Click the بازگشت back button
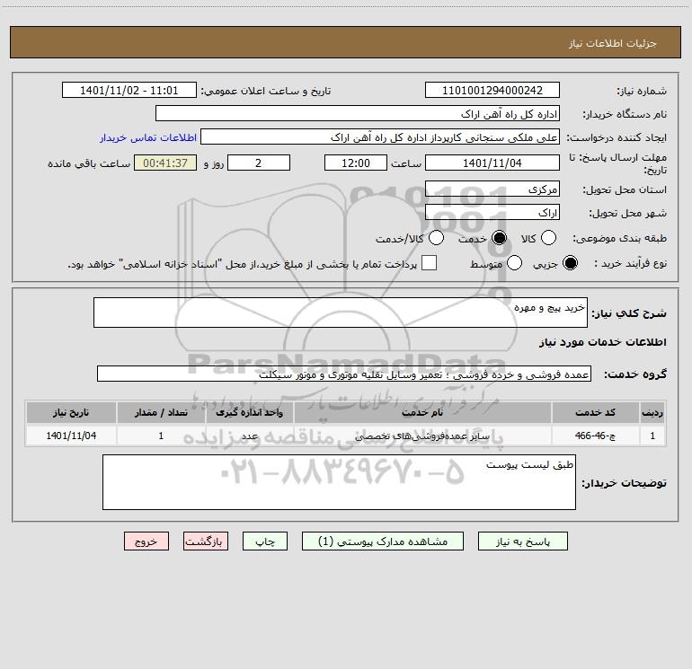 tap(206, 541)
